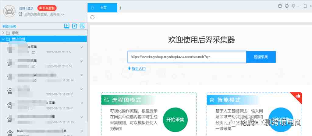The width and height of the screenshot is (312, 136).
Task: Click the smart mode robot icon
Action: coord(212,100)
